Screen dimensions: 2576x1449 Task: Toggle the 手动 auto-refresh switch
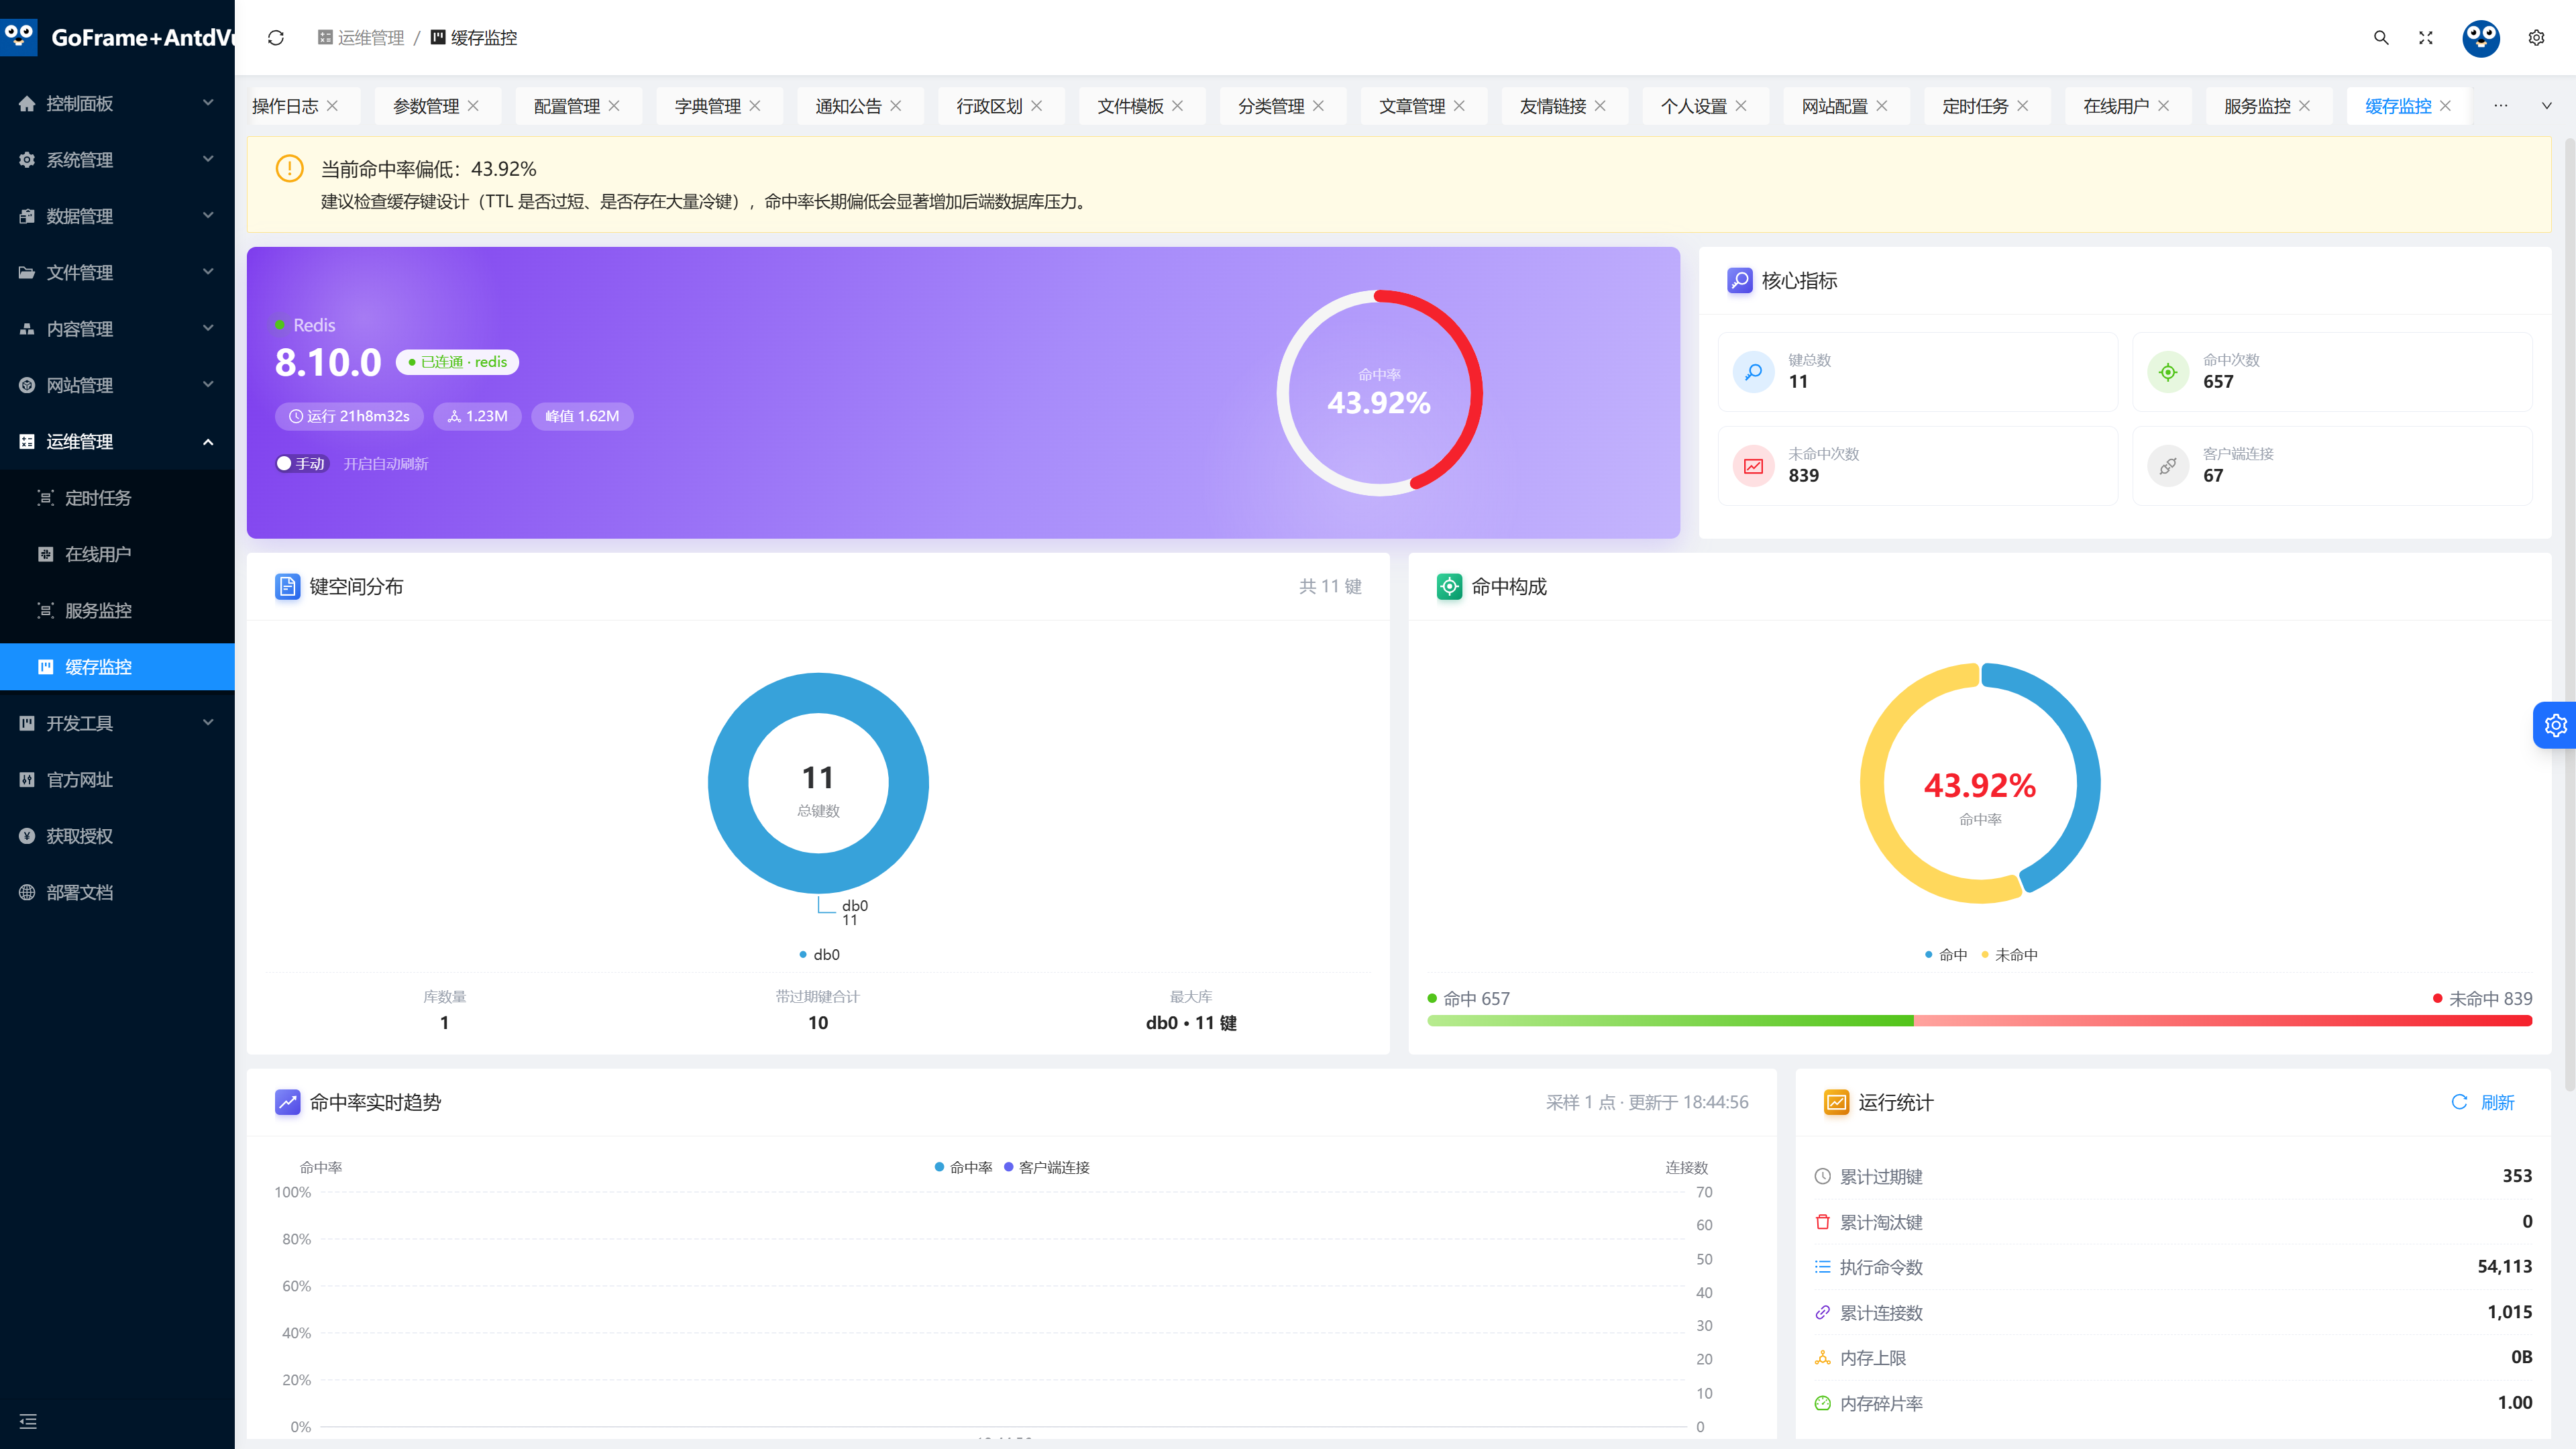[302, 464]
